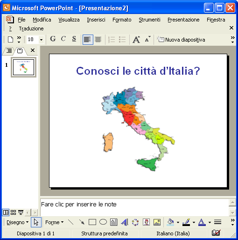This screenshot has height=240, width=238.
Task: Expand the standard toolbar options chevron
Action: [x=19, y=40]
